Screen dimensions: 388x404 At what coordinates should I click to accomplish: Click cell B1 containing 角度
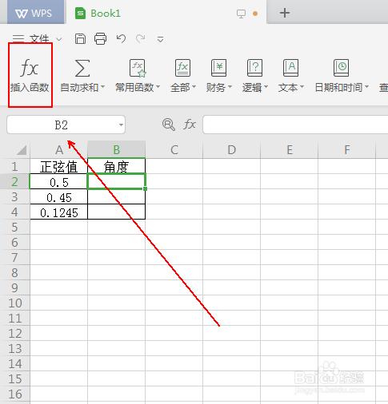[117, 167]
